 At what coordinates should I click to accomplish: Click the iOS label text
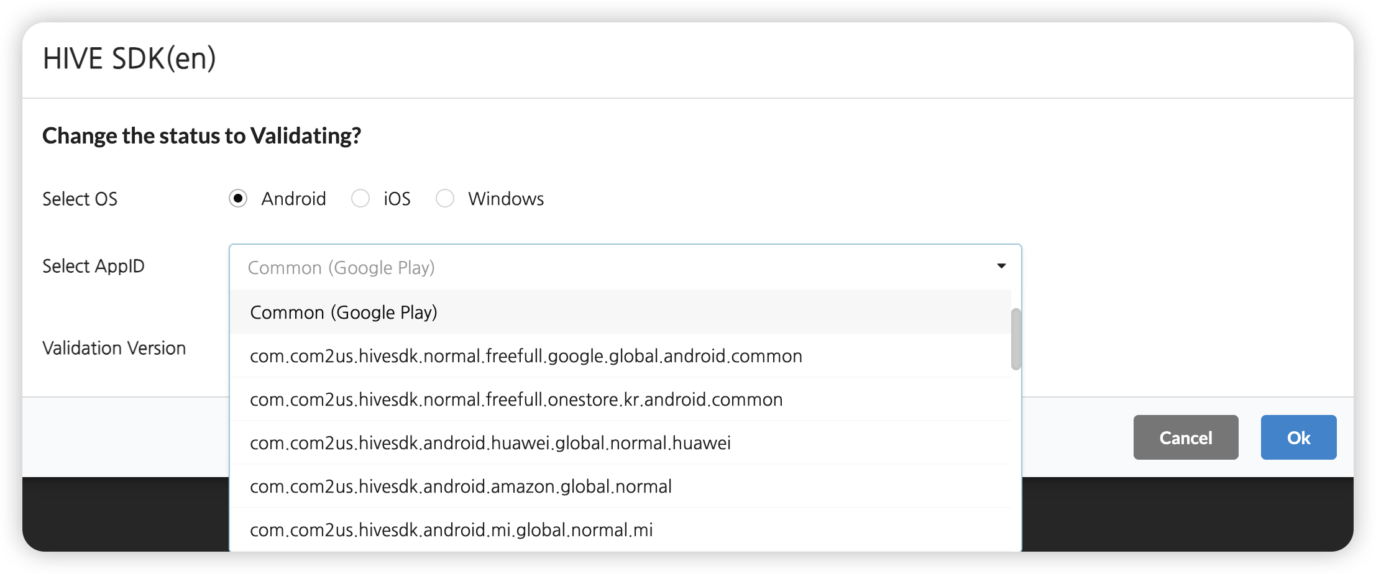coord(397,199)
